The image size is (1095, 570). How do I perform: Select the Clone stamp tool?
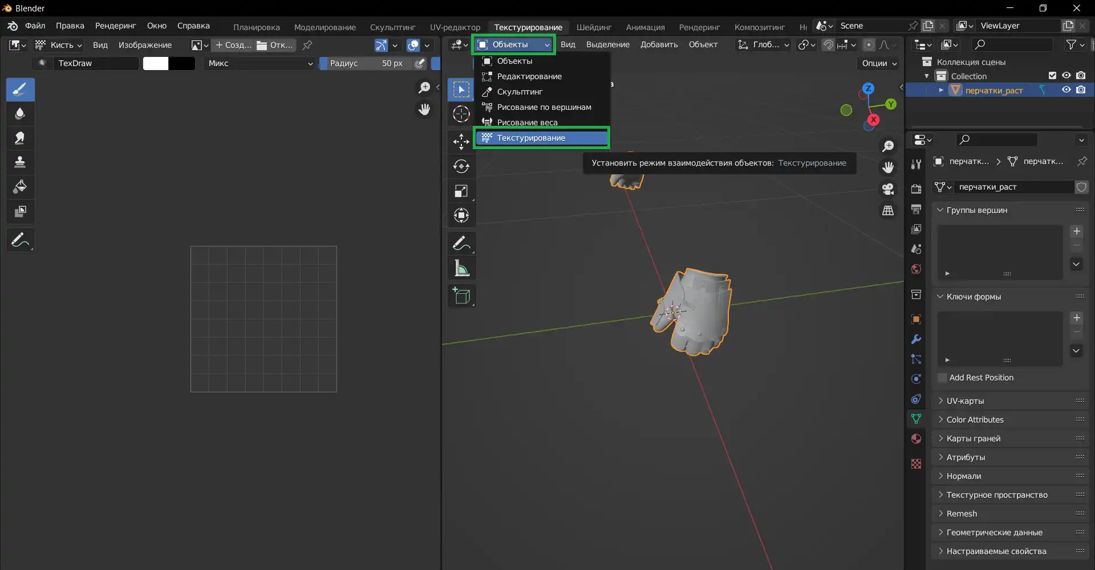(20, 162)
